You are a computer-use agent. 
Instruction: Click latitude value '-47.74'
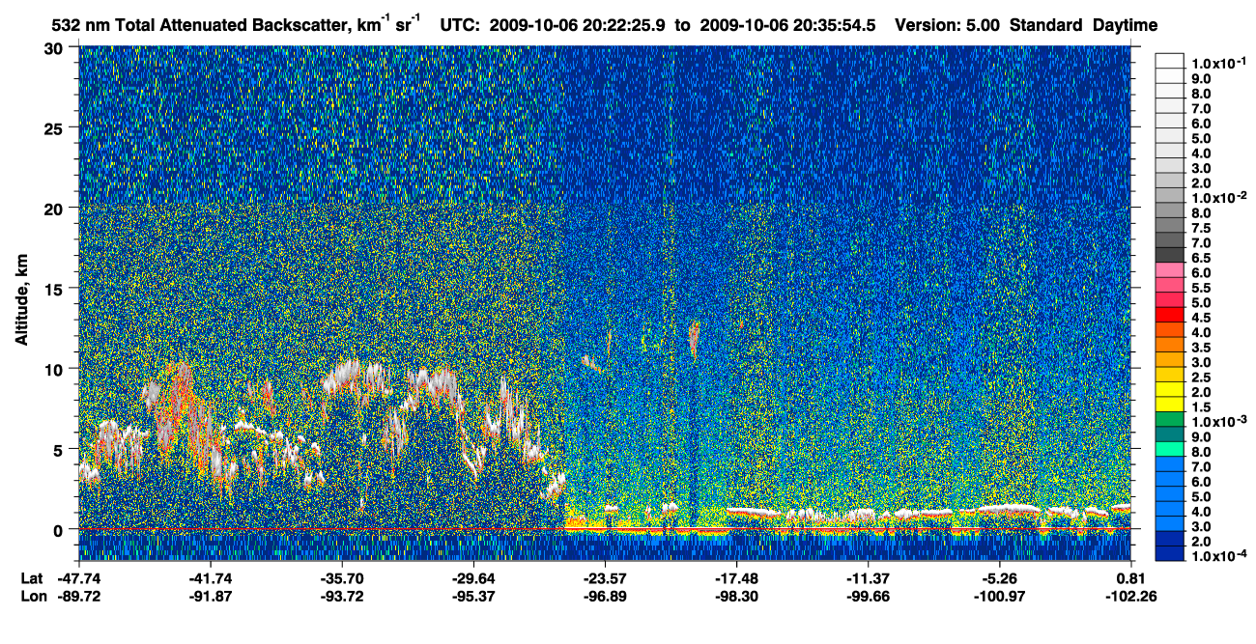point(79,579)
